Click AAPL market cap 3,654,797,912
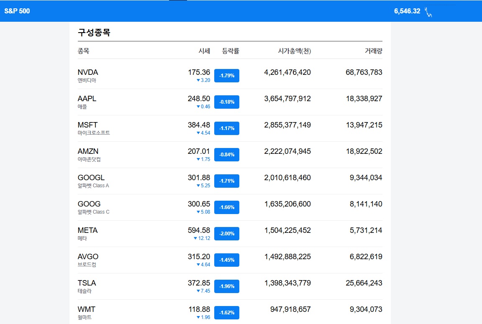 (x=287, y=99)
